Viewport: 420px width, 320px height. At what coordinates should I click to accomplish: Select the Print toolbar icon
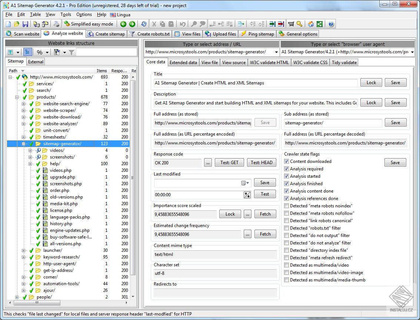pyautogui.click(x=56, y=24)
